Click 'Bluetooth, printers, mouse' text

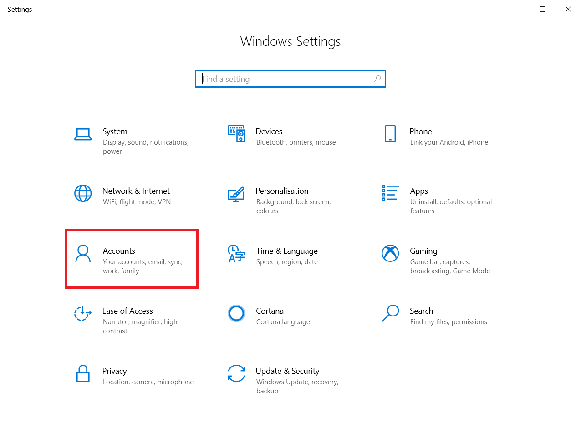pyautogui.click(x=296, y=142)
